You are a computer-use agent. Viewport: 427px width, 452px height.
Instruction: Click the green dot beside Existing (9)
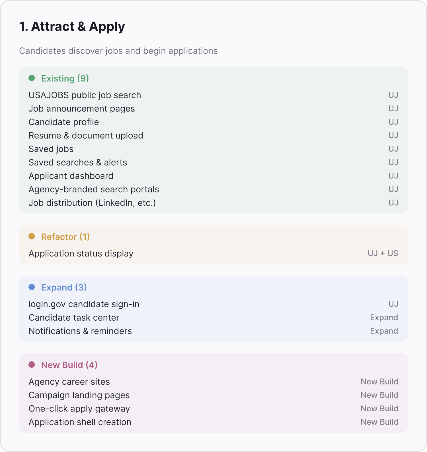[32, 78]
